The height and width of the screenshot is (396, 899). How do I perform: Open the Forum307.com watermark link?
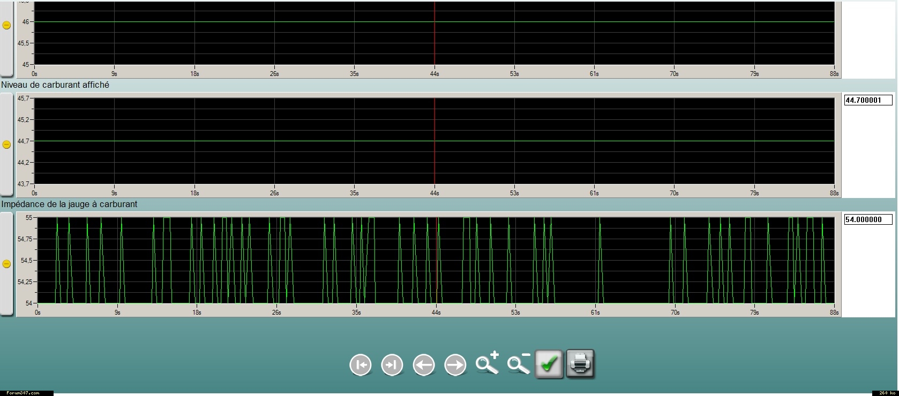click(x=24, y=393)
